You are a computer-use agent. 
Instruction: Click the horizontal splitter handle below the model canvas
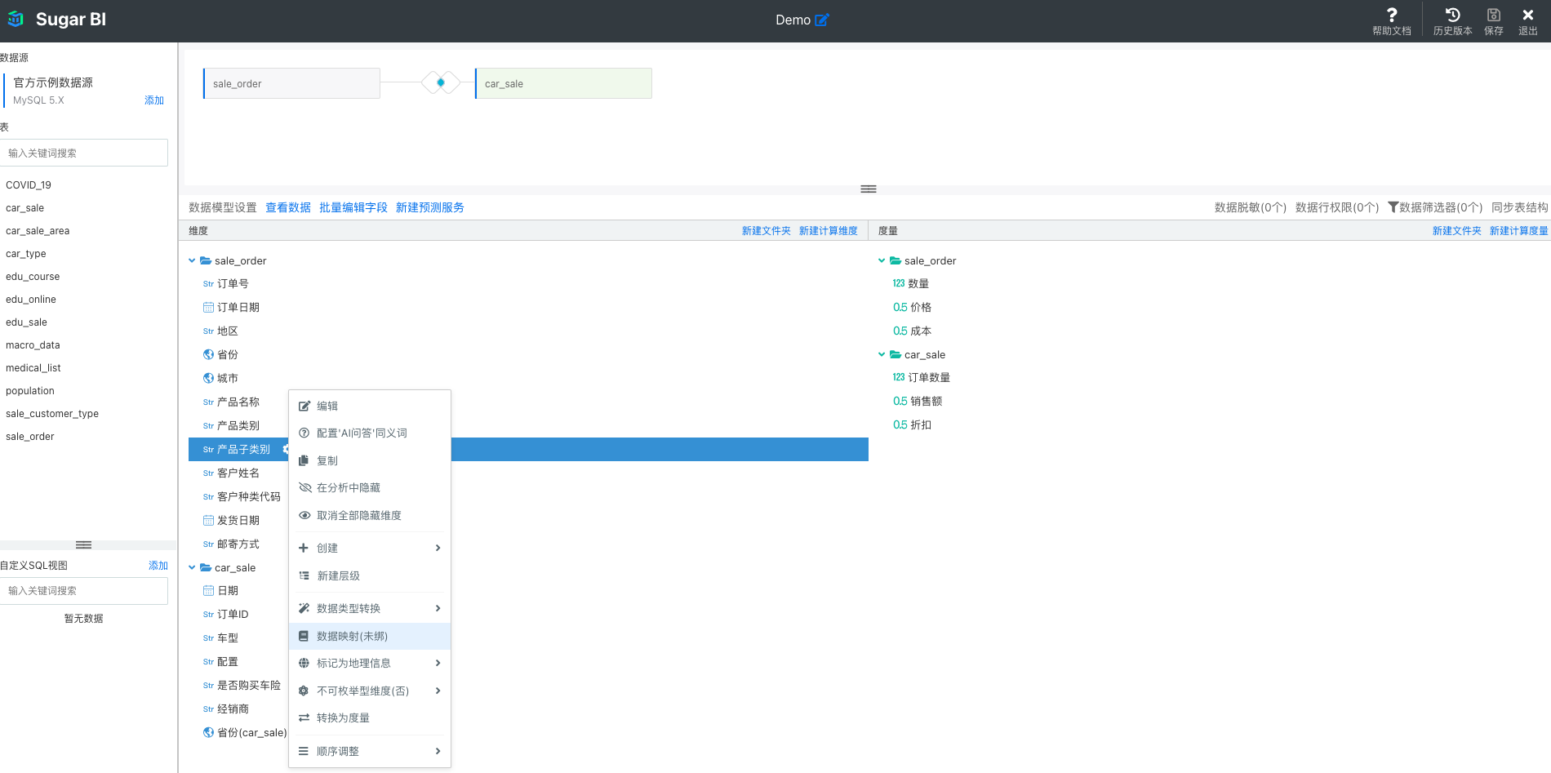click(x=869, y=189)
